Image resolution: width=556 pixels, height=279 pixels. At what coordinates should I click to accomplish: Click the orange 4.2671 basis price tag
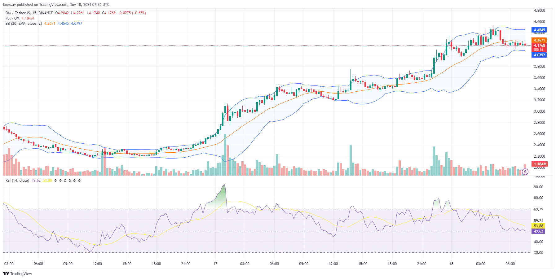pyautogui.click(x=539, y=40)
